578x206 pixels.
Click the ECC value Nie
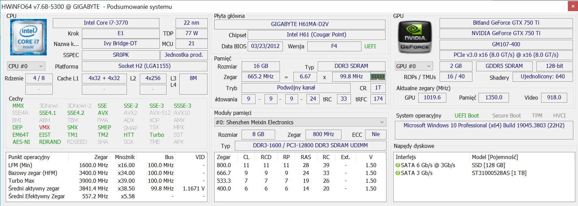pyautogui.click(x=376, y=134)
